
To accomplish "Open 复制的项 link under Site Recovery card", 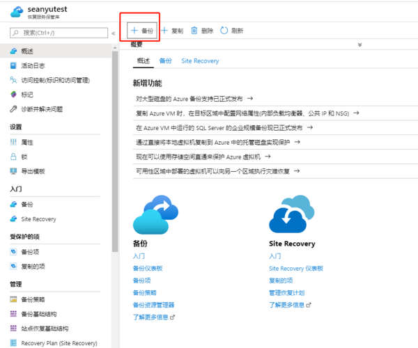I will (x=281, y=280).
